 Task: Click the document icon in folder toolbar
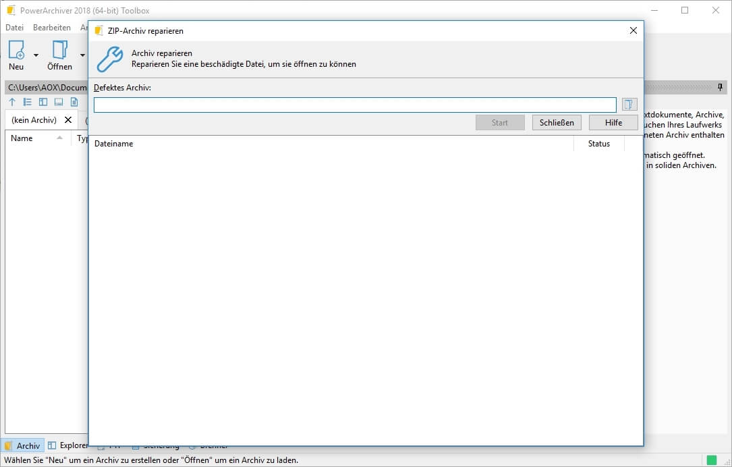[74, 102]
